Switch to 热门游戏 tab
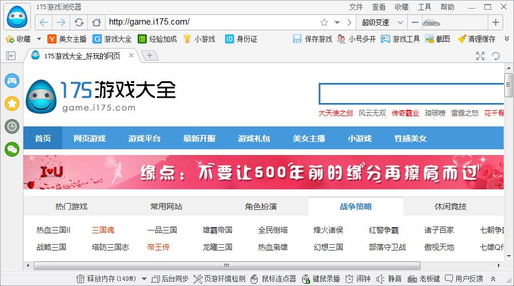This screenshot has width=514, height=286. (71, 206)
